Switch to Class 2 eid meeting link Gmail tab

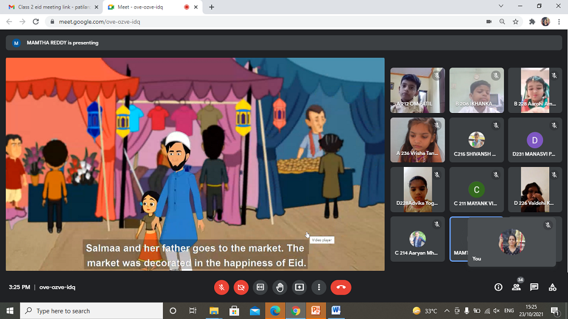click(x=51, y=7)
